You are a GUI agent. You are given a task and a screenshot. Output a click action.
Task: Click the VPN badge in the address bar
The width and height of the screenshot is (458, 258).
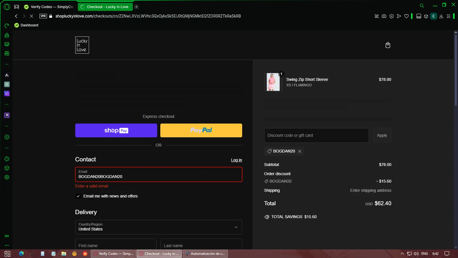[x=43, y=16]
